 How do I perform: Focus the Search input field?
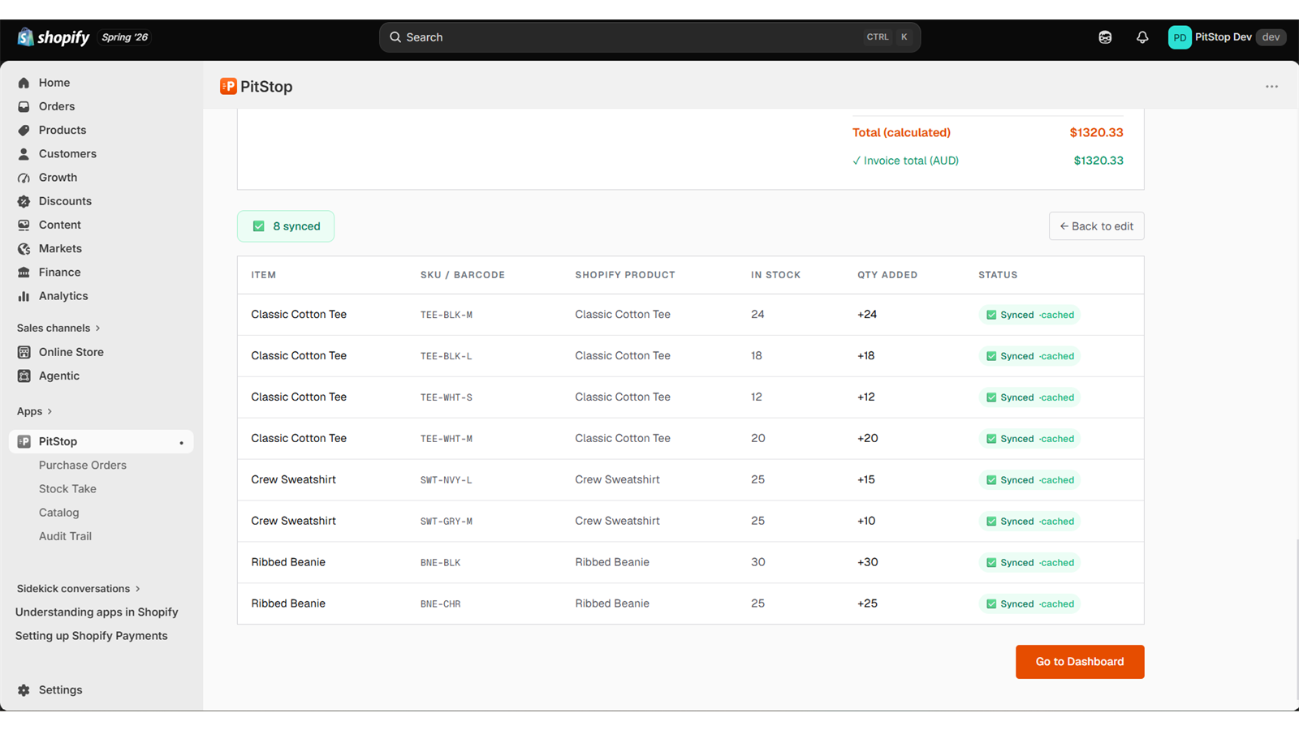tap(649, 37)
